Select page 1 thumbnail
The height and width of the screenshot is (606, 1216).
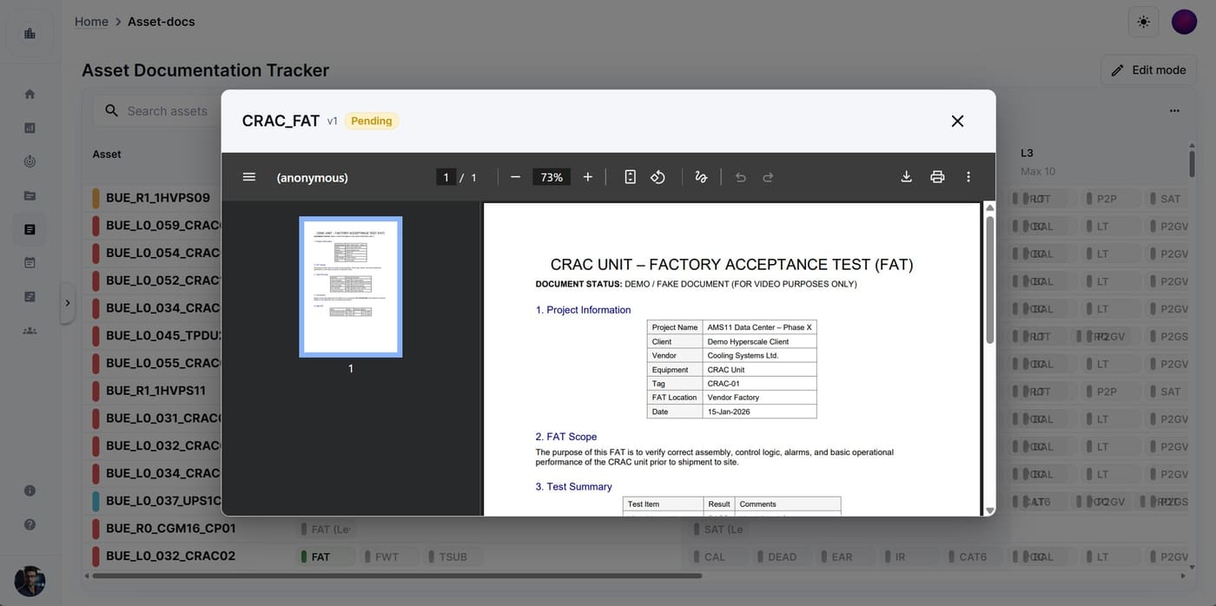pos(351,287)
